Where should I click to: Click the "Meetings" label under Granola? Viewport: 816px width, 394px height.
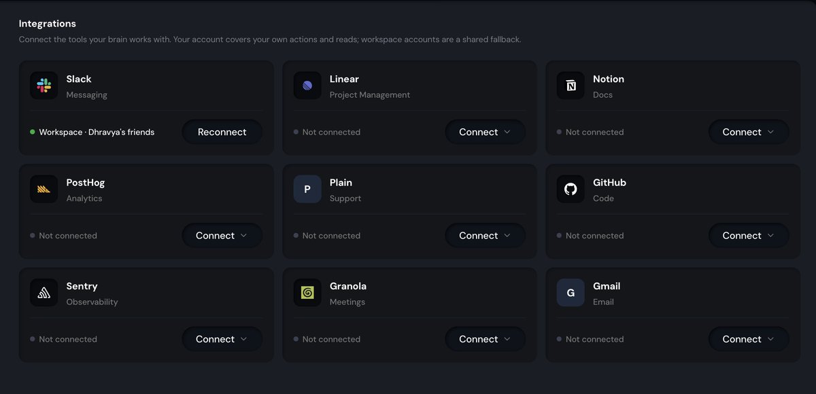point(347,302)
